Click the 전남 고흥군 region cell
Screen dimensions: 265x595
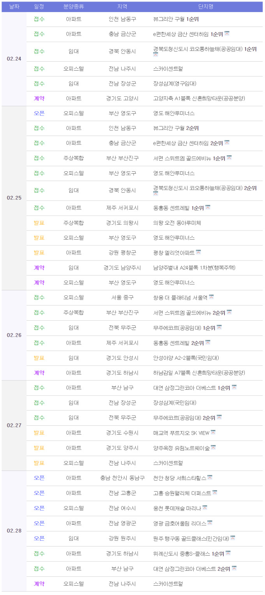click(122, 493)
